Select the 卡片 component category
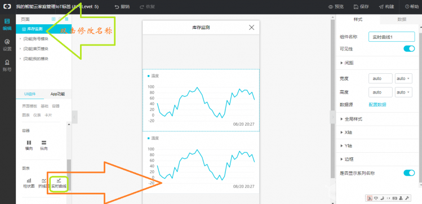 [x=48, y=115]
